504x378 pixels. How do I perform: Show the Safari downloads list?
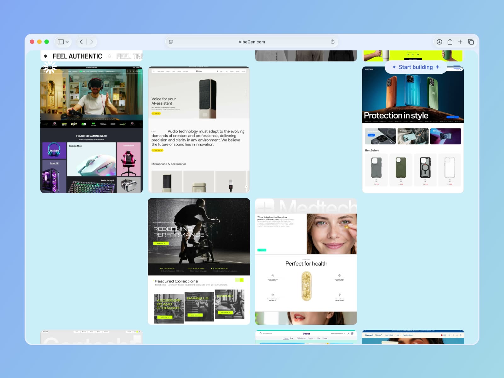(x=439, y=42)
